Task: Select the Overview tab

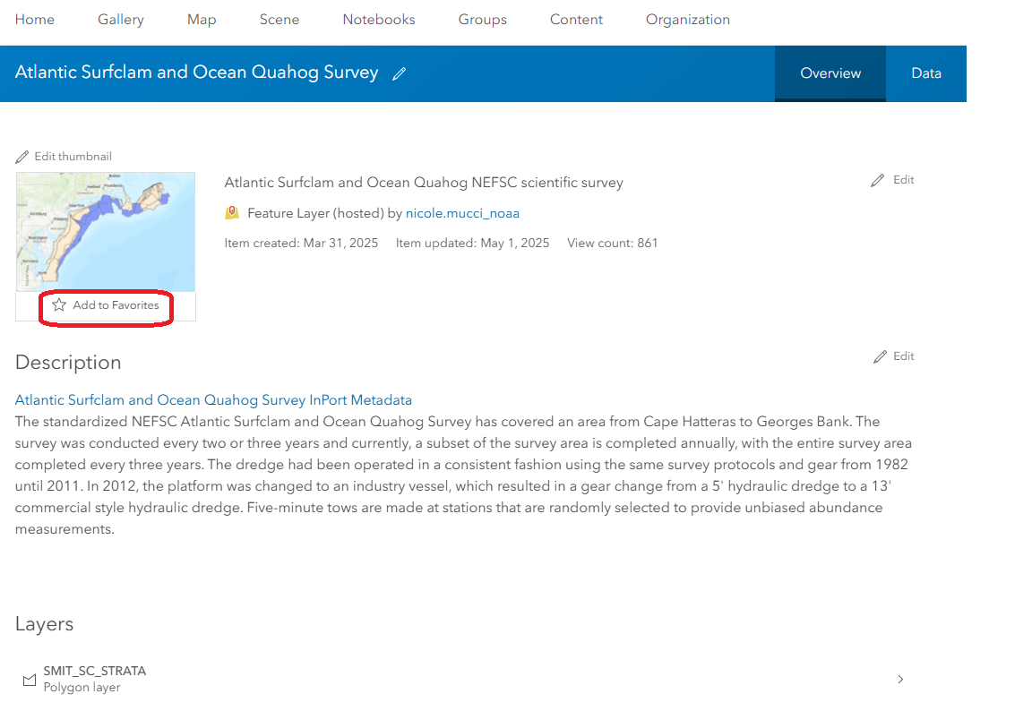Action: pos(830,73)
